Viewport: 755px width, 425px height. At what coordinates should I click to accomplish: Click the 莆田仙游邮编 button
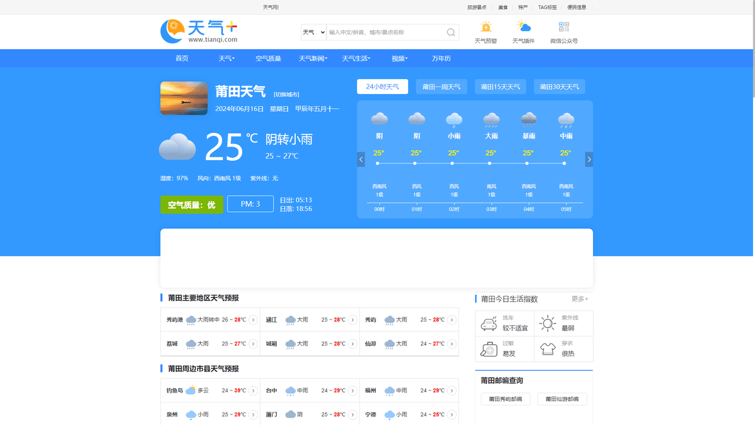(x=562, y=399)
